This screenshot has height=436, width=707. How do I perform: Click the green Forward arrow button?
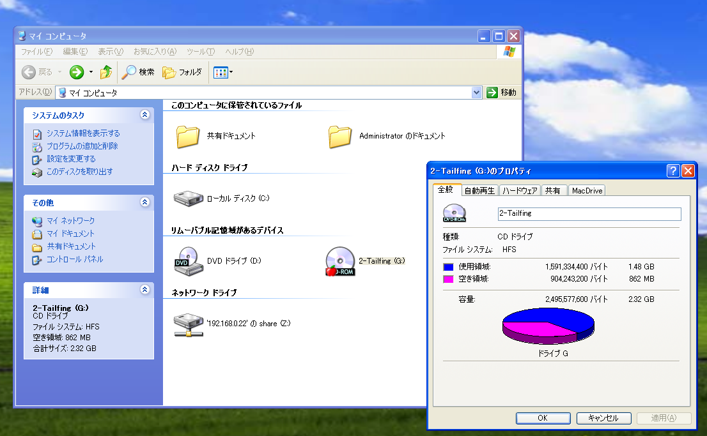(77, 72)
